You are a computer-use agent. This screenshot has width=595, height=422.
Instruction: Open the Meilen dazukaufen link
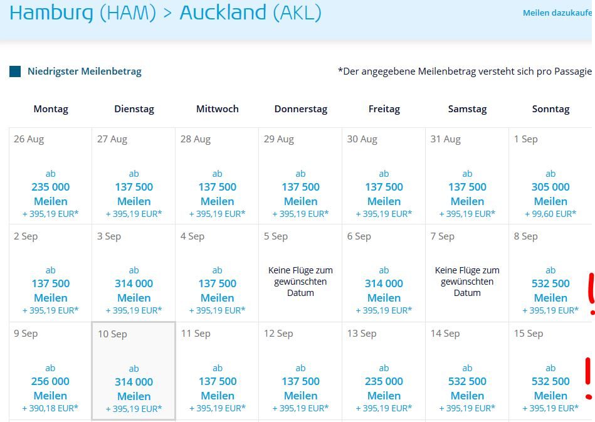[x=557, y=13]
